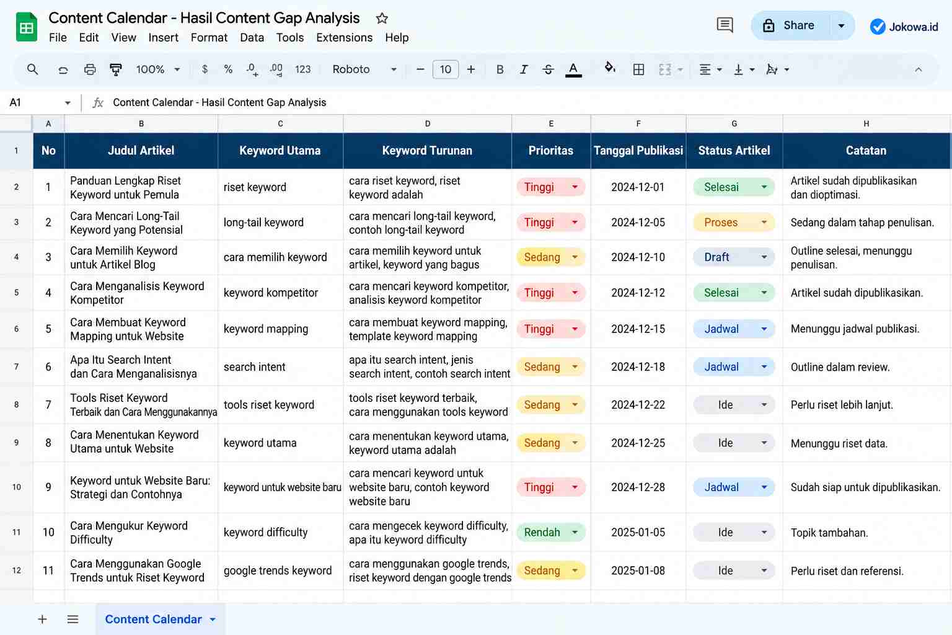Viewport: 952px width, 635px height.
Task: Open the 123 more formats menu
Action: (x=303, y=69)
